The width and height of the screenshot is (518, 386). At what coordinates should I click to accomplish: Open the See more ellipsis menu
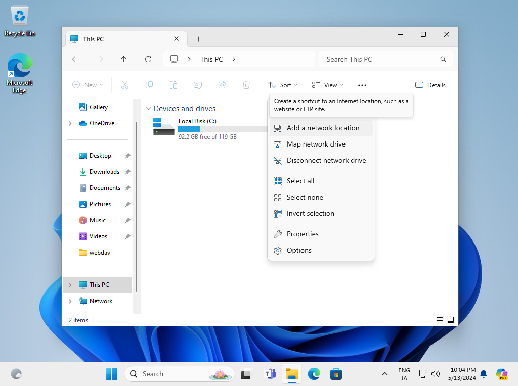coord(362,85)
